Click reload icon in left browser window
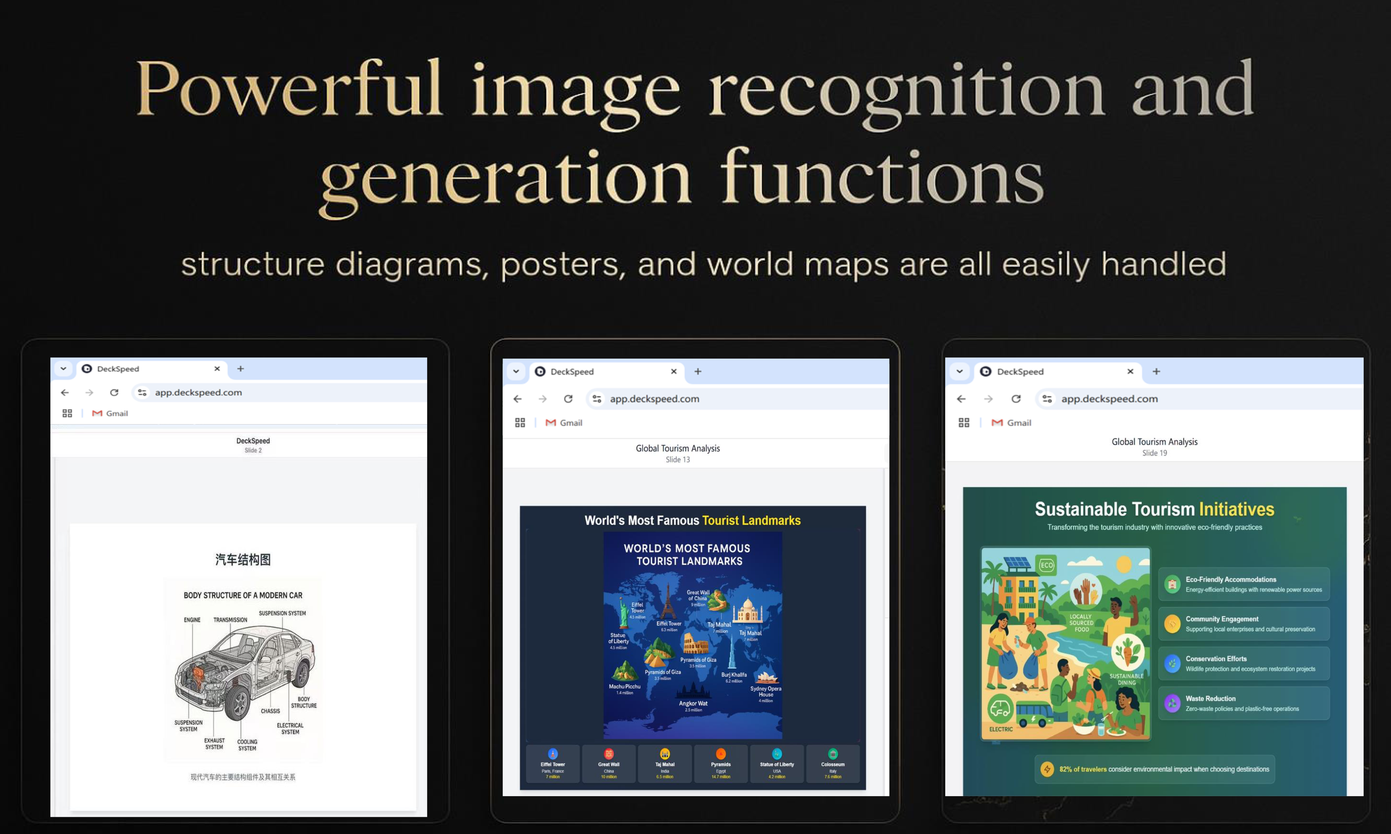 114,392
